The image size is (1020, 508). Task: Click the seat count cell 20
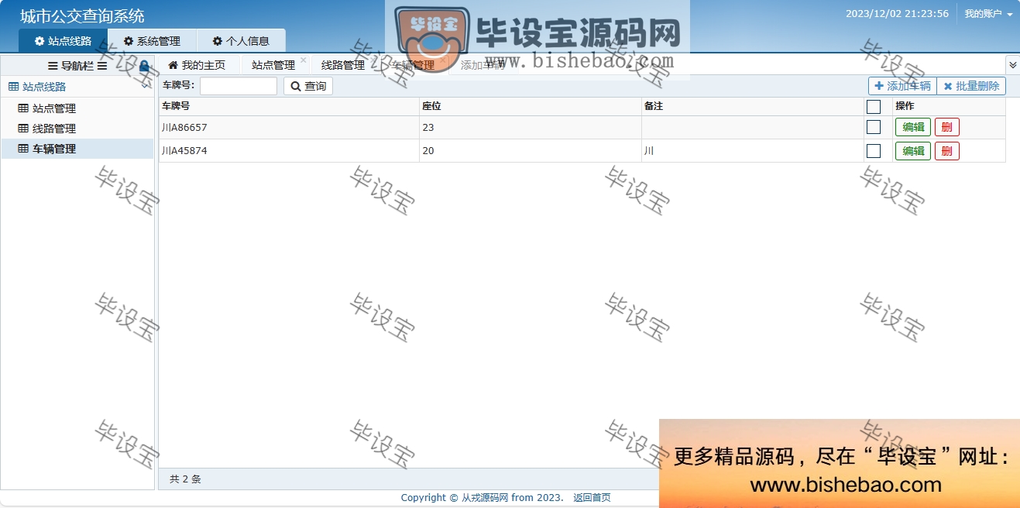click(x=531, y=151)
